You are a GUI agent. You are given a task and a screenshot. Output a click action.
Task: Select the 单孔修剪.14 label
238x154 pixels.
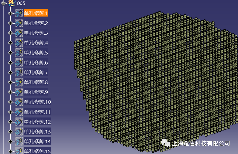[x=37, y=141]
